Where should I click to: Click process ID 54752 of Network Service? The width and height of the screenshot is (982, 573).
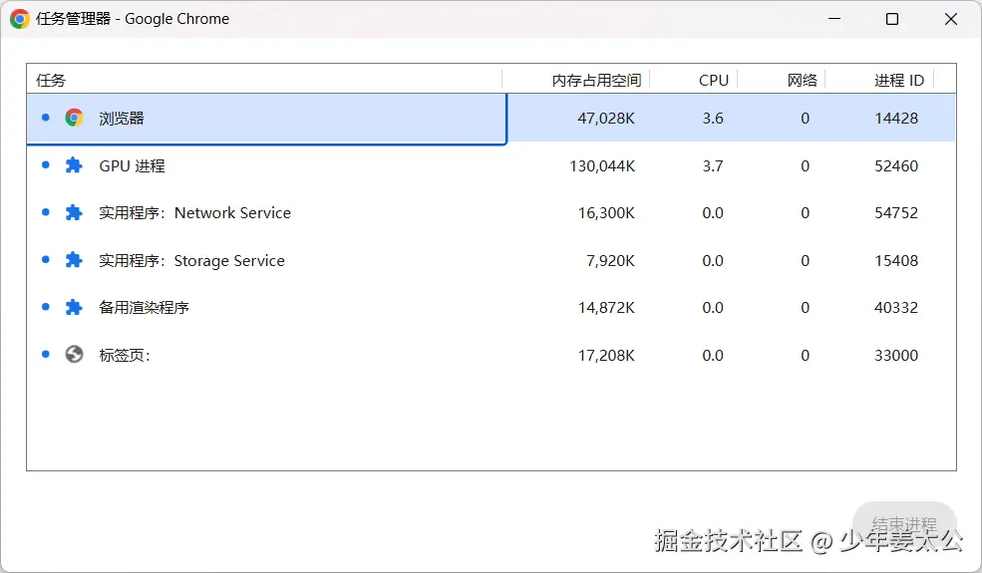pos(896,213)
